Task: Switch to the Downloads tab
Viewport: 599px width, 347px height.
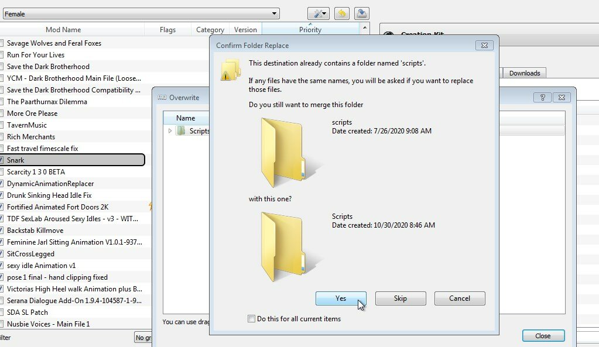Action: pos(525,73)
